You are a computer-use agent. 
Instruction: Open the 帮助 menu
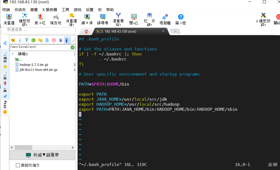click(110, 10)
